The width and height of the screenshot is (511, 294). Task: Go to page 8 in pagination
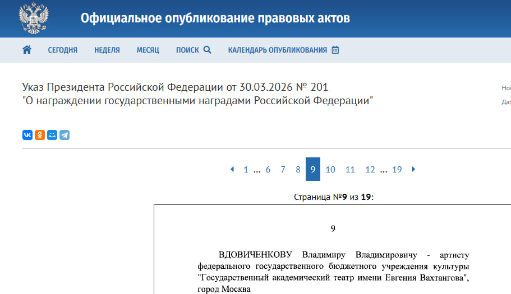[x=298, y=170]
